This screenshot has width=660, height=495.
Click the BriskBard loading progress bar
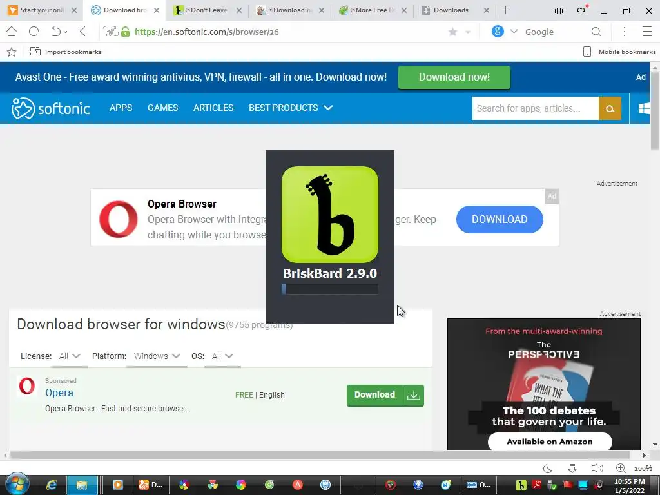tap(330, 289)
